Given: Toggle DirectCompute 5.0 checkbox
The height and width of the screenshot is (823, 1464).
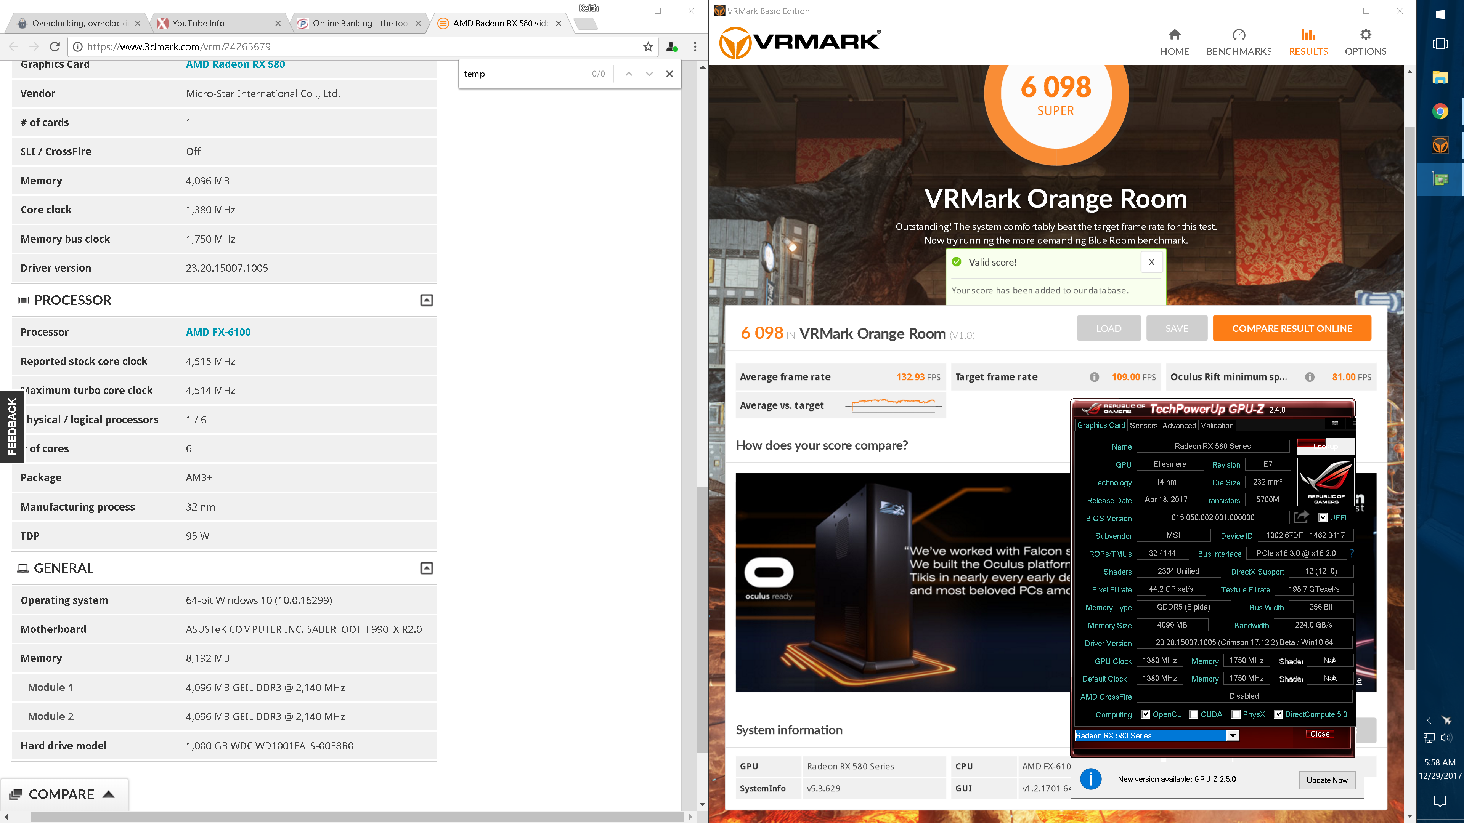Looking at the screenshot, I should point(1278,714).
